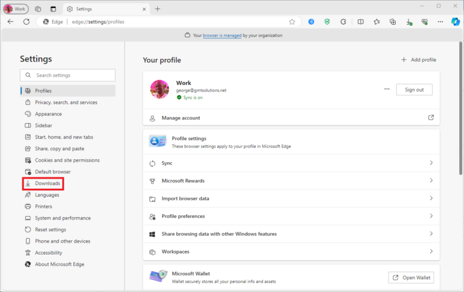464x292 pixels.
Task: Open the Work profile avatar menu
Action: point(16,9)
